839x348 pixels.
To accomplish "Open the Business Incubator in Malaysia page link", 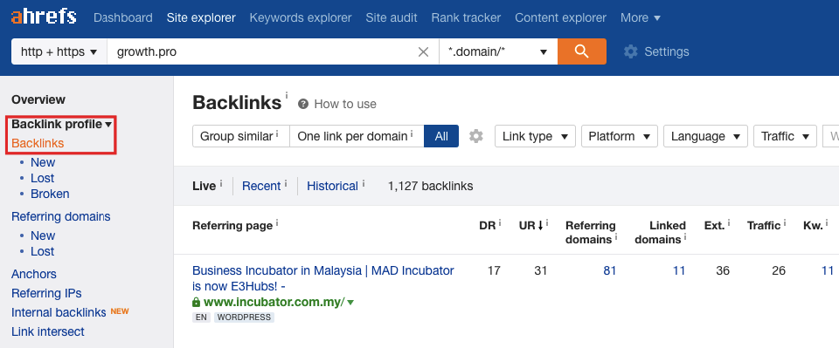I will coord(323,278).
